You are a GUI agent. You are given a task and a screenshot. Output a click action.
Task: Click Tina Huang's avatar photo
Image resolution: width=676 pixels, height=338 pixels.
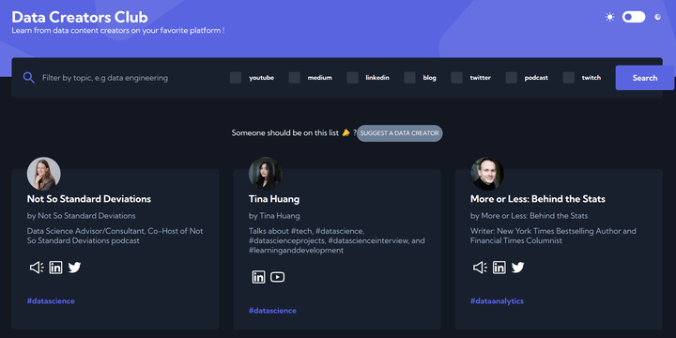(x=266, y=174)
